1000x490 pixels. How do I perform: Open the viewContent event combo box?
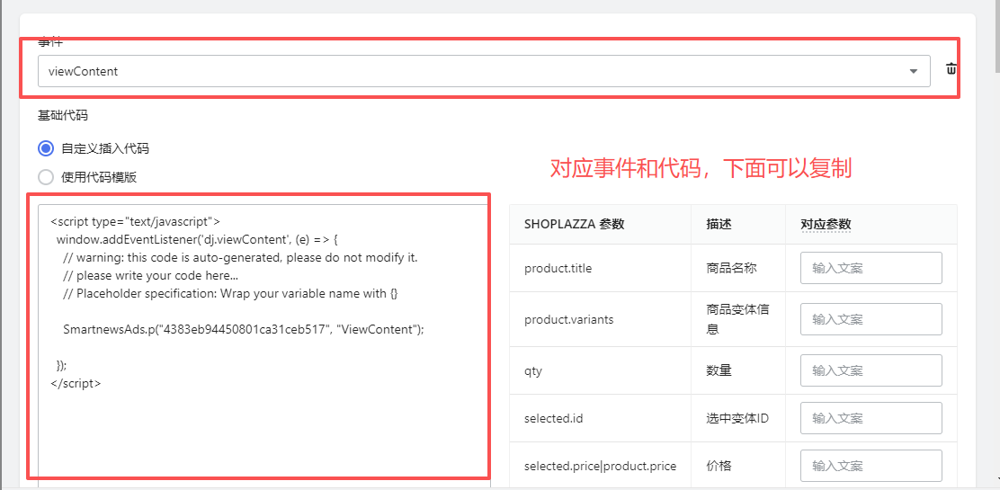[468, 71]
